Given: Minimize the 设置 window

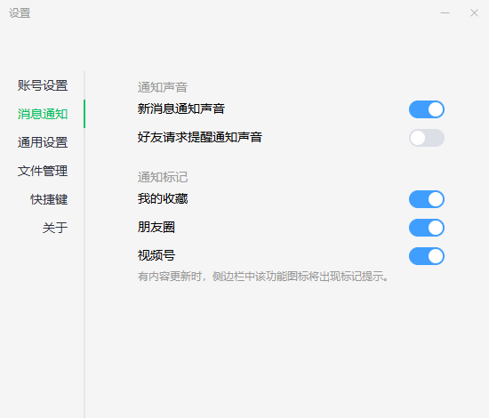Looking at the screenshot, I should (445, 12).
